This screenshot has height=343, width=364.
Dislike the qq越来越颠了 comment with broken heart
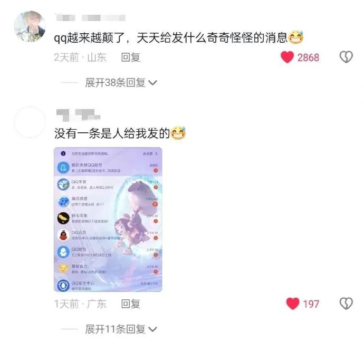(346, 57)
